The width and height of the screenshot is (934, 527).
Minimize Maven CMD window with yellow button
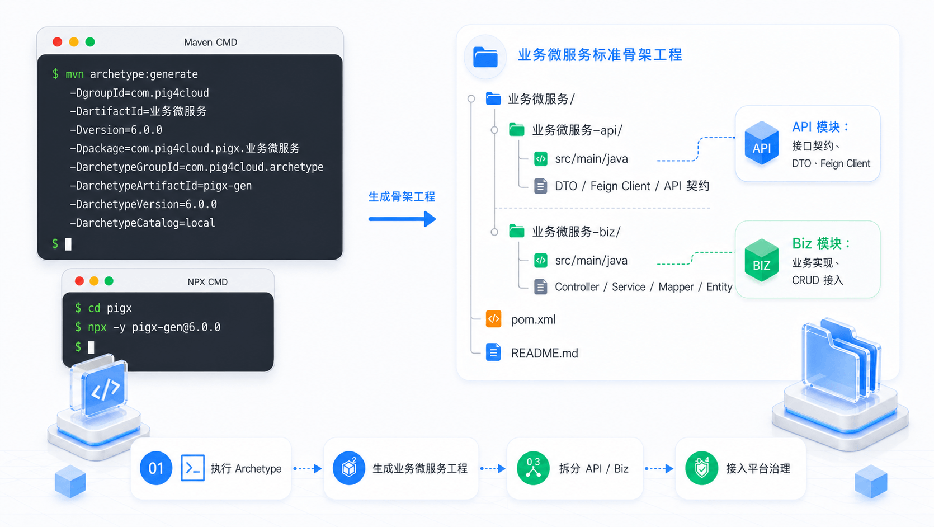73,42
